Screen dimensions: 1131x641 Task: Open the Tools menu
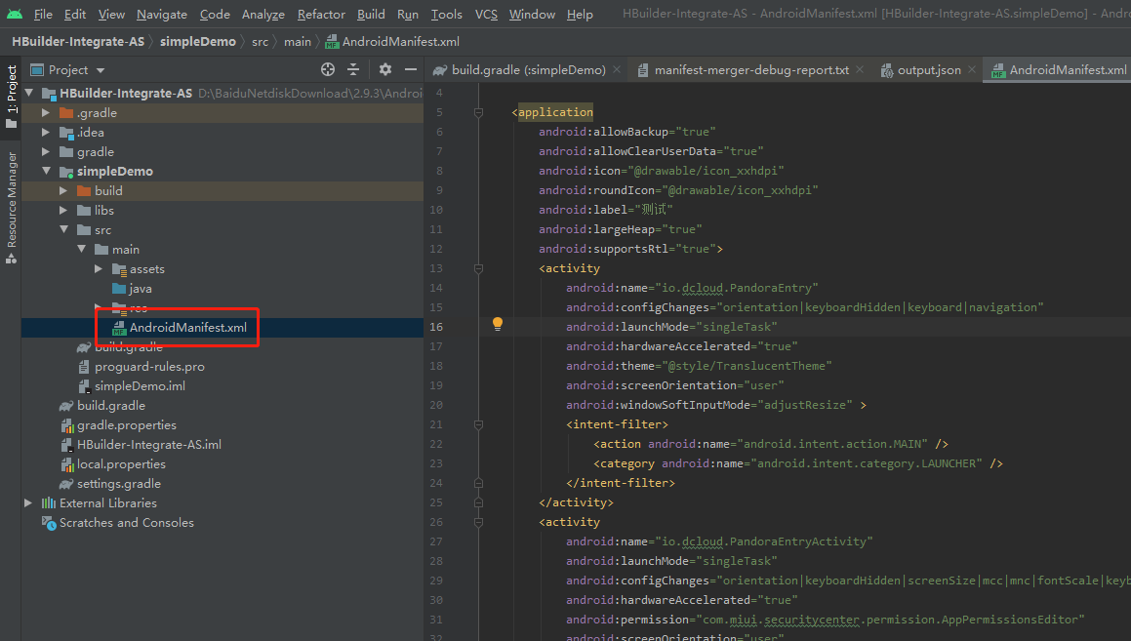coord(447,14)
